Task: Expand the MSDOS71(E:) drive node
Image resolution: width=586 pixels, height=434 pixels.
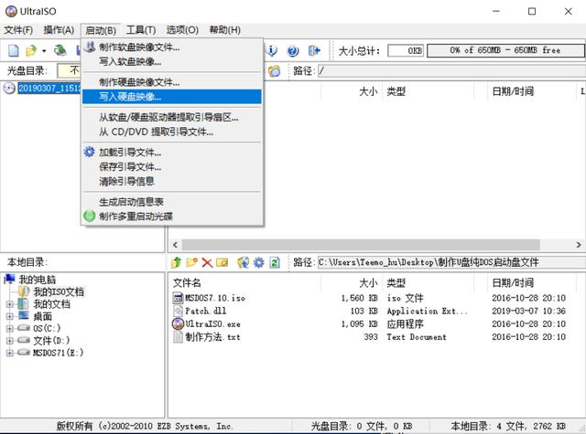Action: click(10, 353)
